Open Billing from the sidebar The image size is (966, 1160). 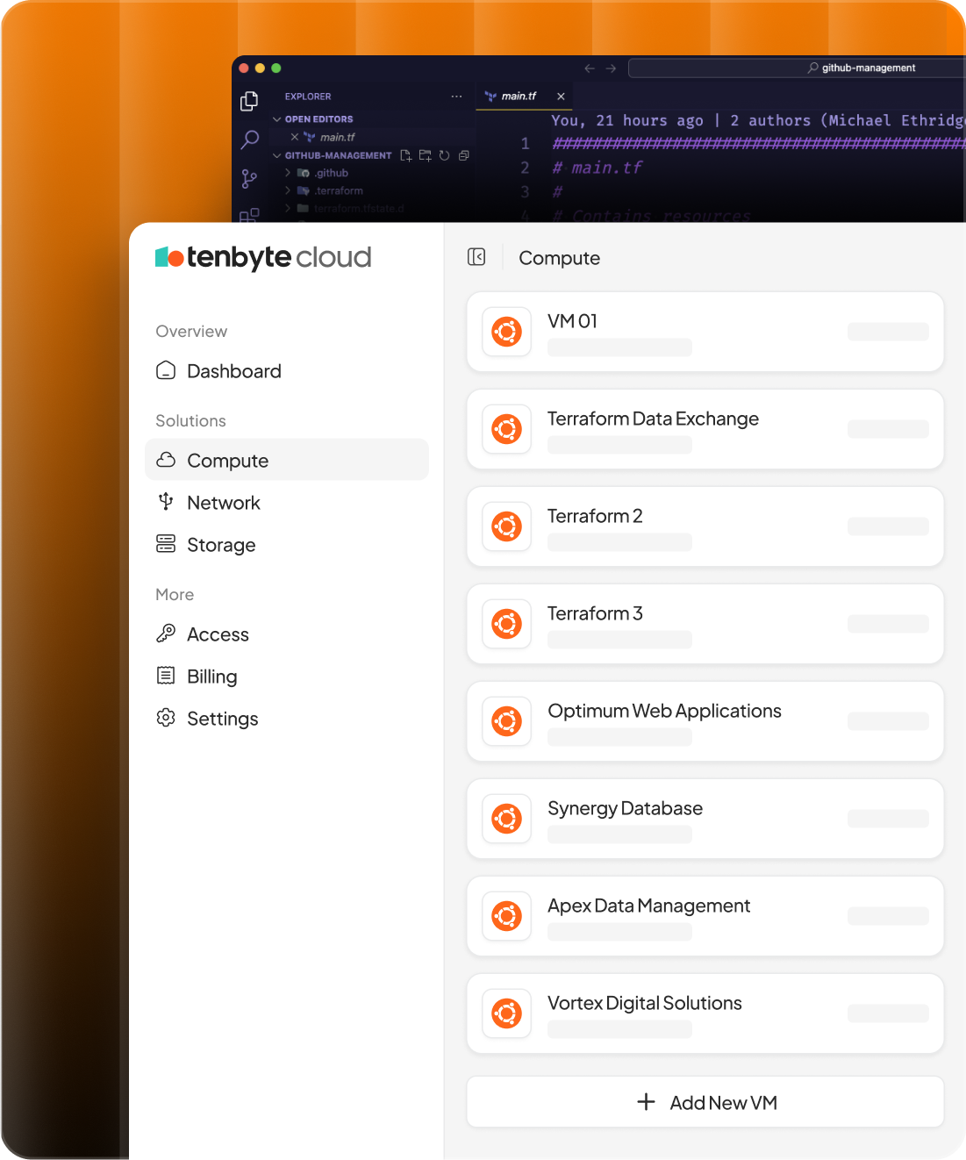tap(211, 677)
